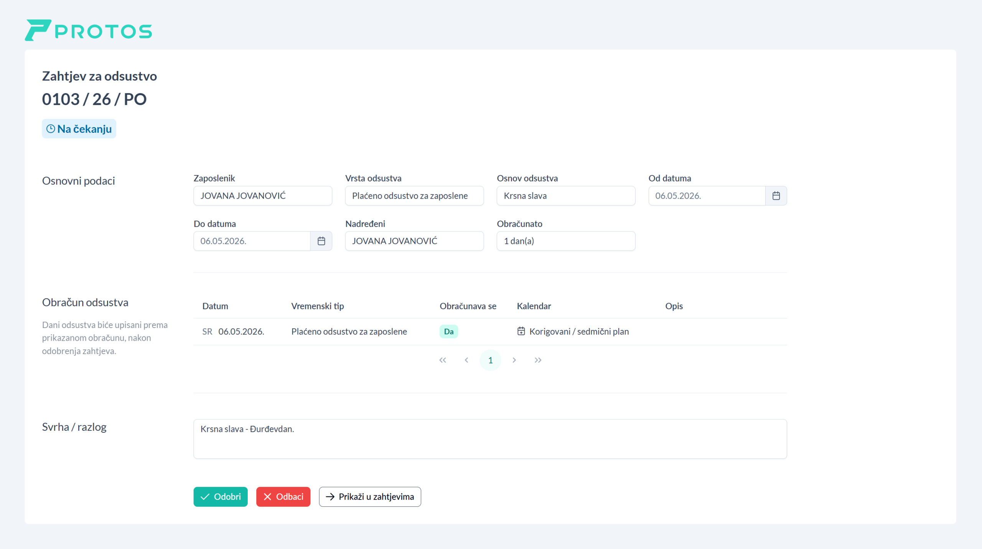Go to first page of table
This screenshot has width=982, height=549.
(443, 360)
